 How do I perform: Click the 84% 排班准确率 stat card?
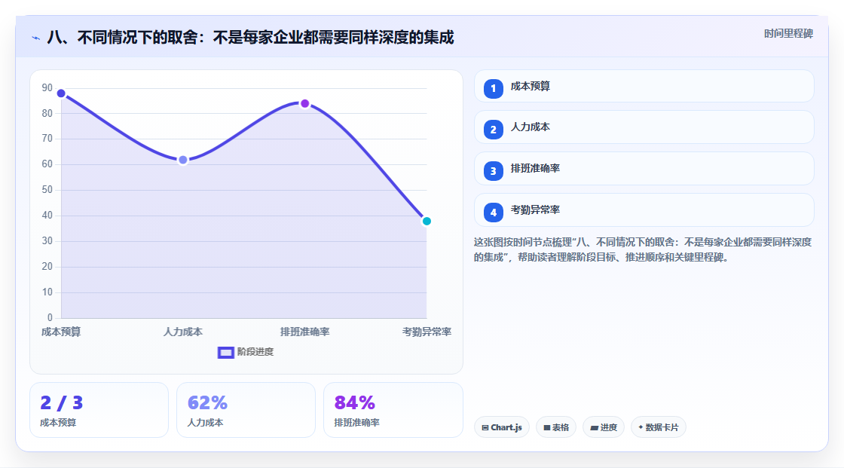coord(393,410)
